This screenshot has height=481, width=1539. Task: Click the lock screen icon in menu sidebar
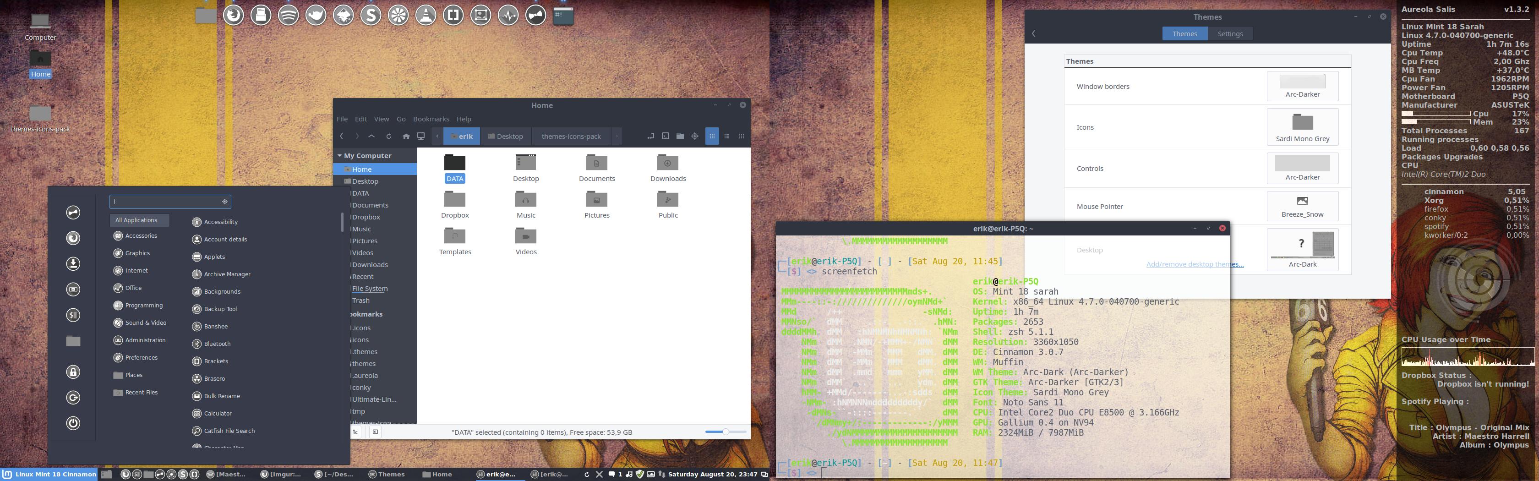[x=73, y=372]
